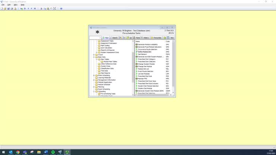Click the Generate Fixed Module Selections icon

[137, 47]
